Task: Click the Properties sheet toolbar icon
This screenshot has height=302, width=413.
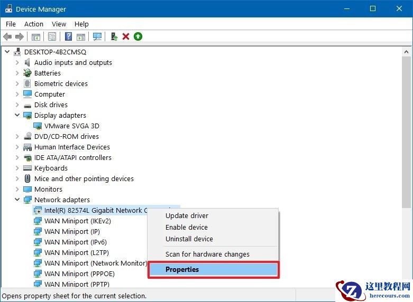Action: click(52, 36)
